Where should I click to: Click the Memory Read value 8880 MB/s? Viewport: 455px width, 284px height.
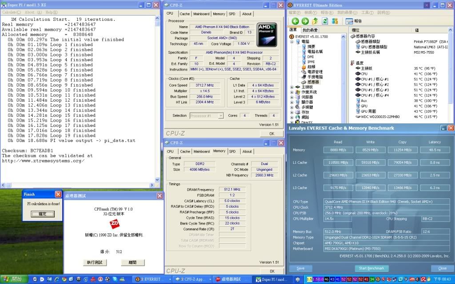tap(338, 150)
